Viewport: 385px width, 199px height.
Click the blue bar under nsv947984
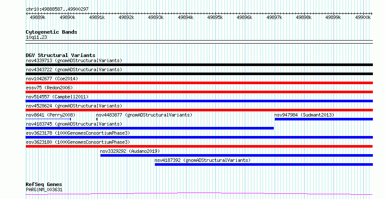pyautogui.click(x=324, y=119)
